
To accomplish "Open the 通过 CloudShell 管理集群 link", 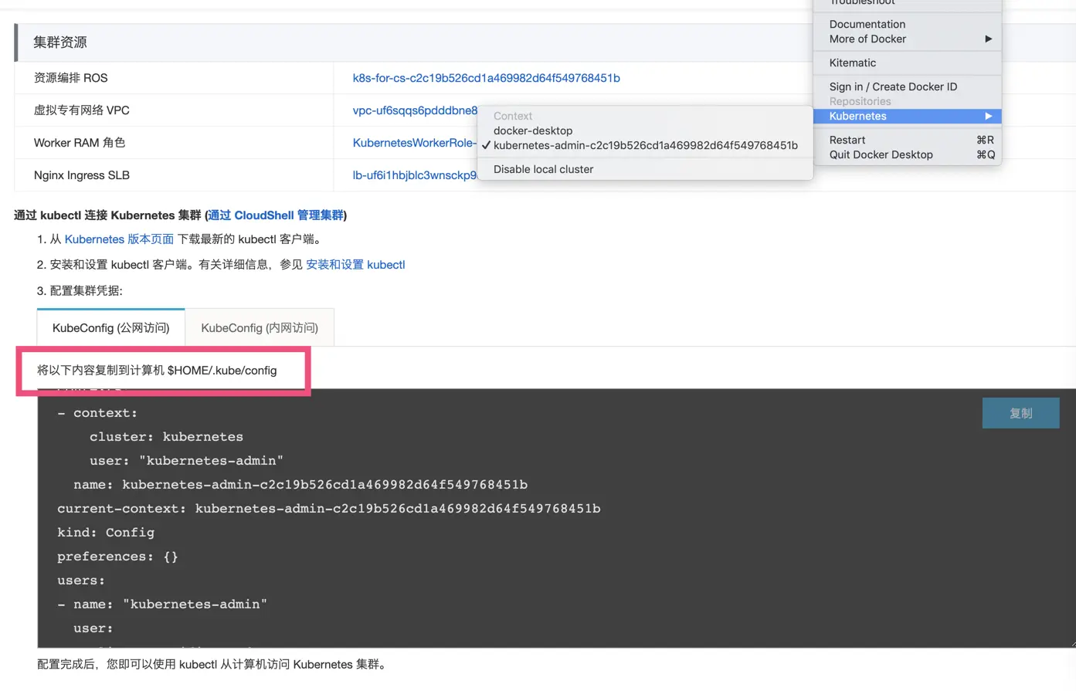I will tap(276, 215).
